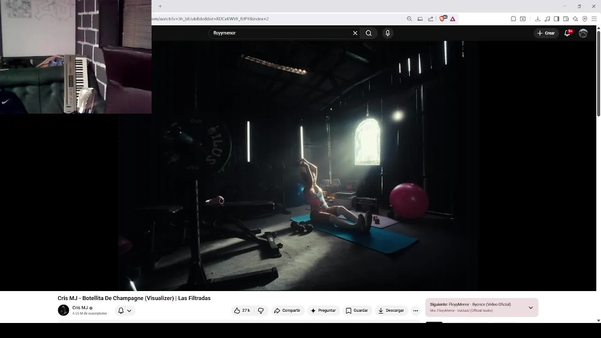Open the Brave Shields lion icon
The image size is (601, 338).
coord(442,19)
